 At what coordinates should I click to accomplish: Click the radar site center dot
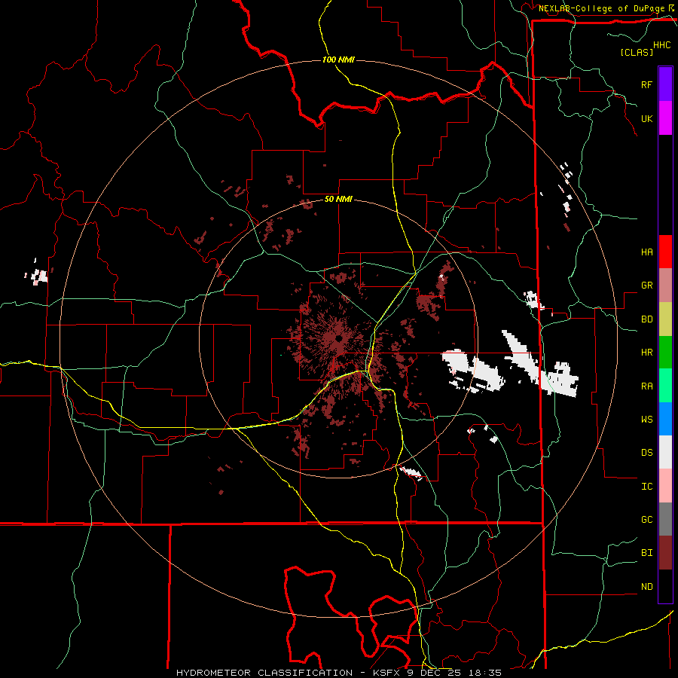pyautogui.click(x=338, y=338)
